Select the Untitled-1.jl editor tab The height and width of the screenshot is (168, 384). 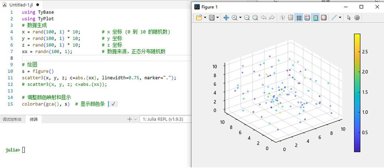point(21,5)
